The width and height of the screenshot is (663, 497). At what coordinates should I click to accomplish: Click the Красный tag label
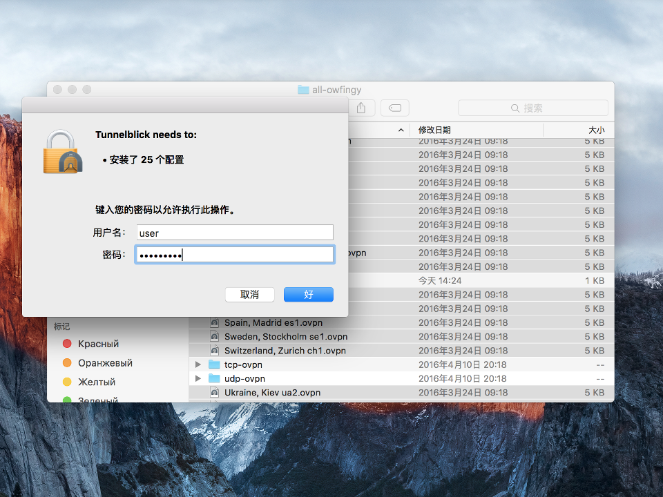click(99, 344)
